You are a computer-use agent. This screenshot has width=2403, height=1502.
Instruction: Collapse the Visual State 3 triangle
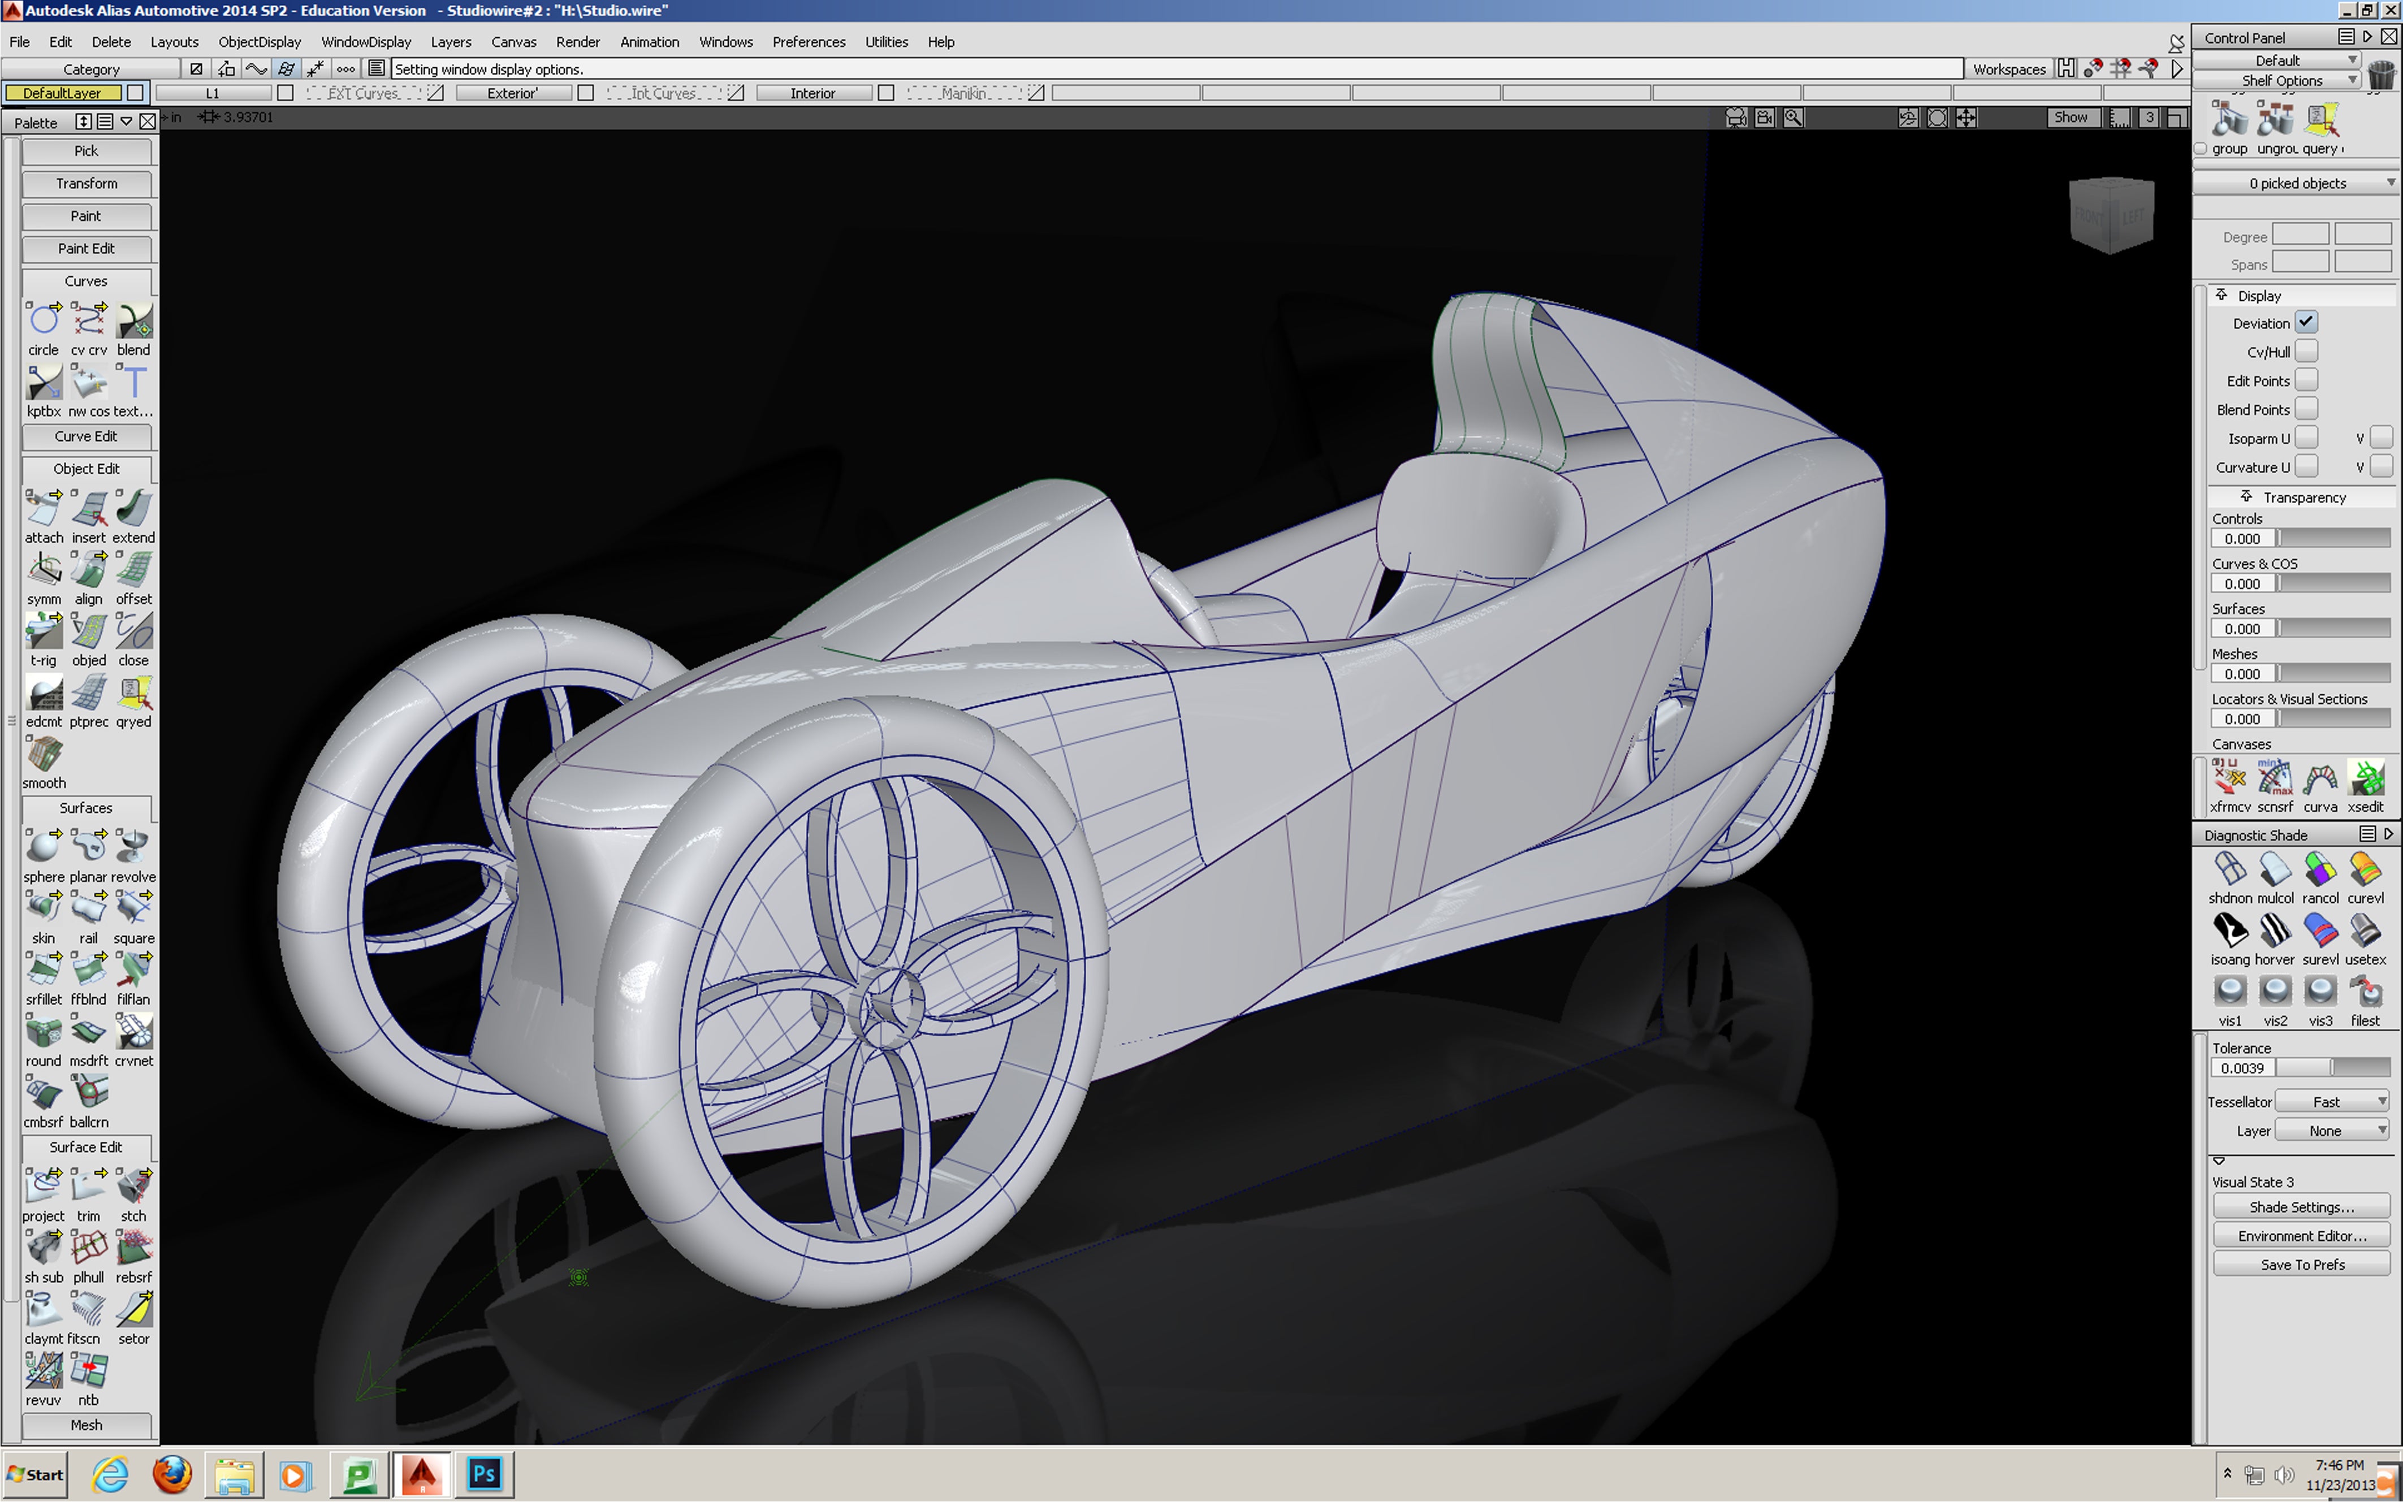pyautogui.click(x=2219, y=1160)
